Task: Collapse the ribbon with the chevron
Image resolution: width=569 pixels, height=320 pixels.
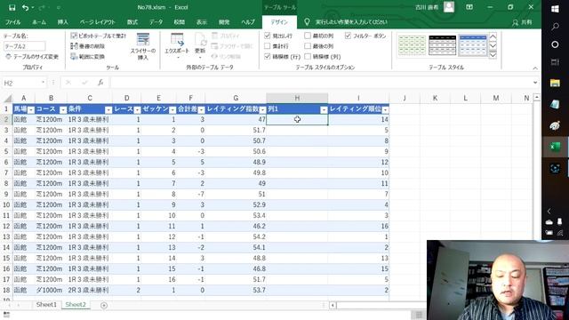Action: [x=535, y=68]
